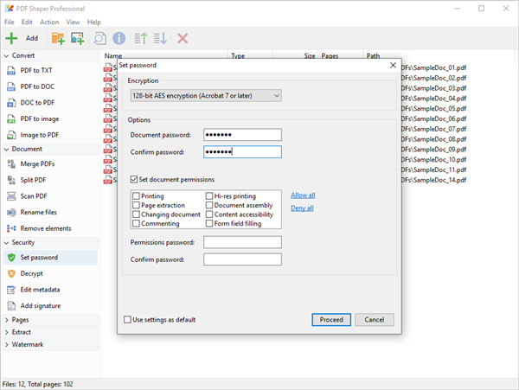Select the SampleDoc_14.pdf row
Viewport: 519px width, 390px height.
(x=433, y=180)
